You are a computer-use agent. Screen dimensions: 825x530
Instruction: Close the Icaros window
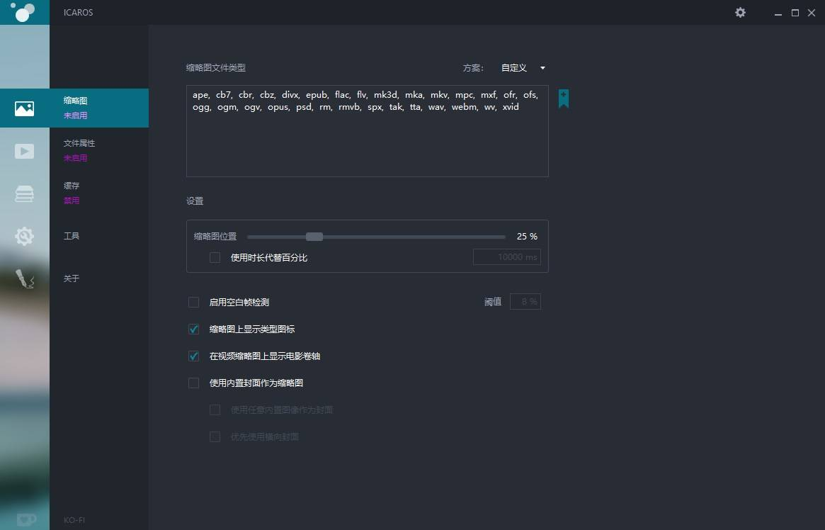812,13
